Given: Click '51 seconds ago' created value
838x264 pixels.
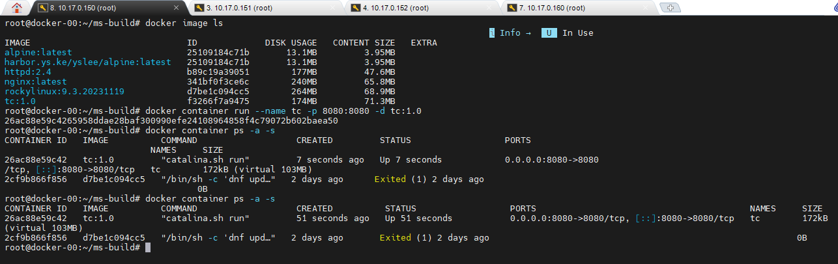Looking at the screenshot, I should point(333,218).
